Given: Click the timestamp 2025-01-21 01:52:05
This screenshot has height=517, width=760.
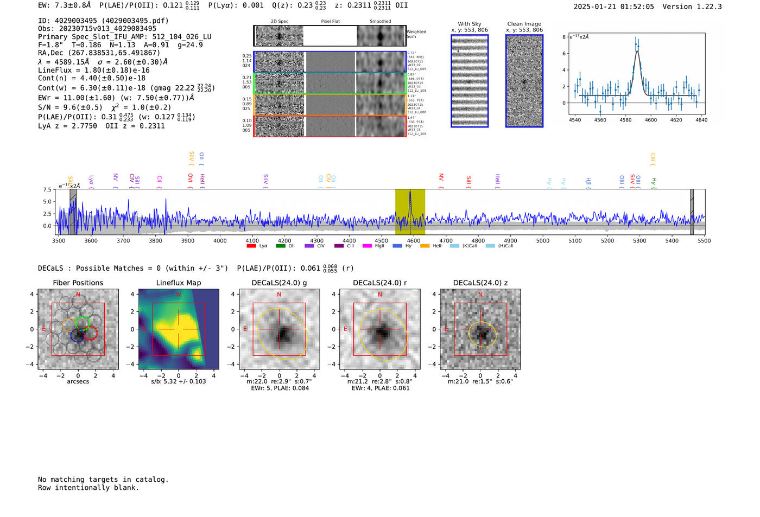Looking at the screenshot, I should [613, 7].
